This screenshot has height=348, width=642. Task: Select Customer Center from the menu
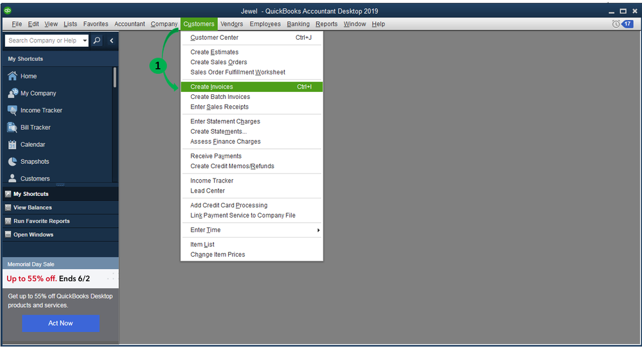point(251,38)
